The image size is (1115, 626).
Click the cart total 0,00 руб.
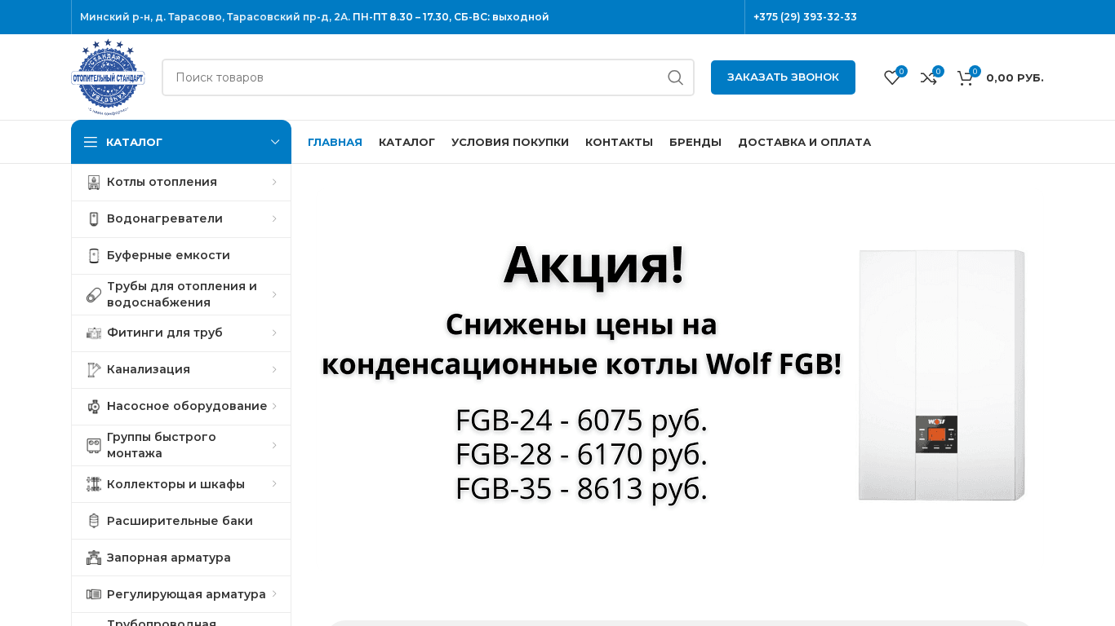click(x=1015, y=77)
